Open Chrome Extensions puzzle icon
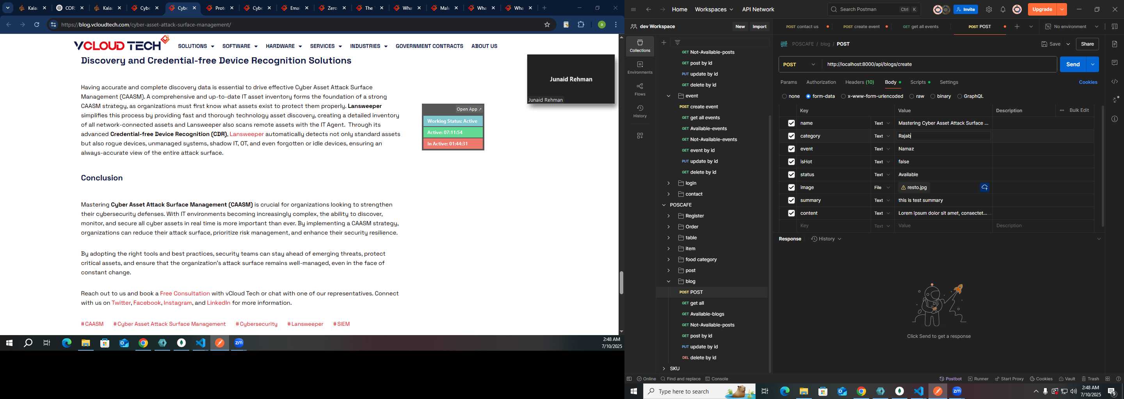 point(581,25)
